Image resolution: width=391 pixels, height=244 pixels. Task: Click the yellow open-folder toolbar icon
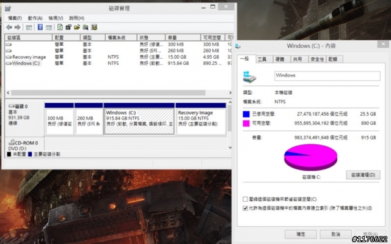(x=77, y=27)
